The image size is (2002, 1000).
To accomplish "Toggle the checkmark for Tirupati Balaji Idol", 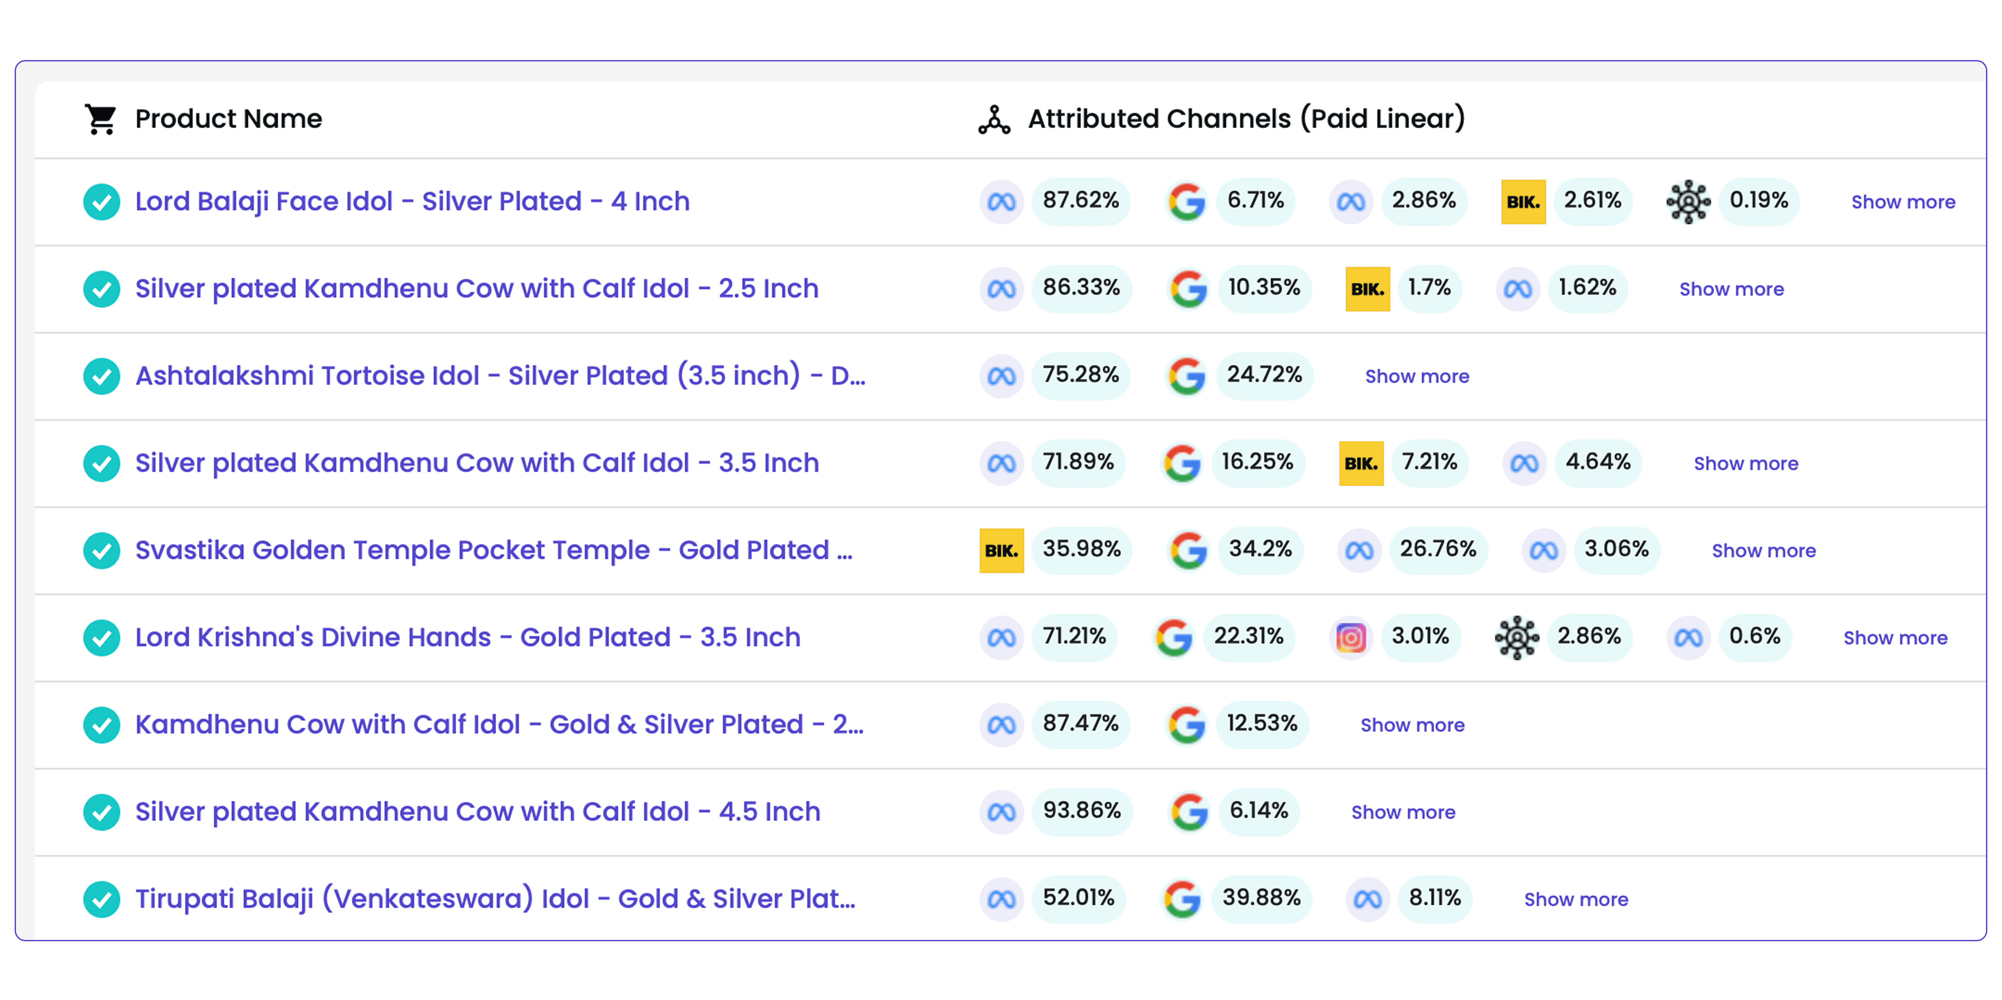I will coord(101,899).
